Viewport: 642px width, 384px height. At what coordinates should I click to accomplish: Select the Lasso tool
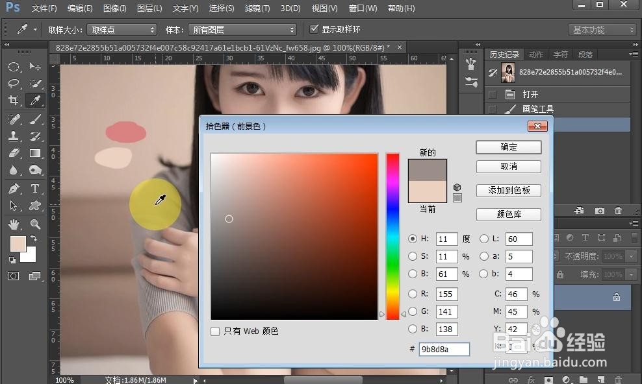[x=14, y=84]
